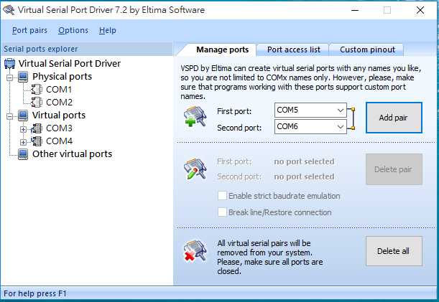Expand the COM3 tree node
439x302 pixels.
(x=23, y=129)
